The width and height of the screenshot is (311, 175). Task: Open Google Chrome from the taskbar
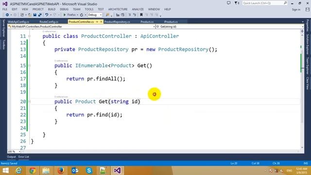click(33, 171)
